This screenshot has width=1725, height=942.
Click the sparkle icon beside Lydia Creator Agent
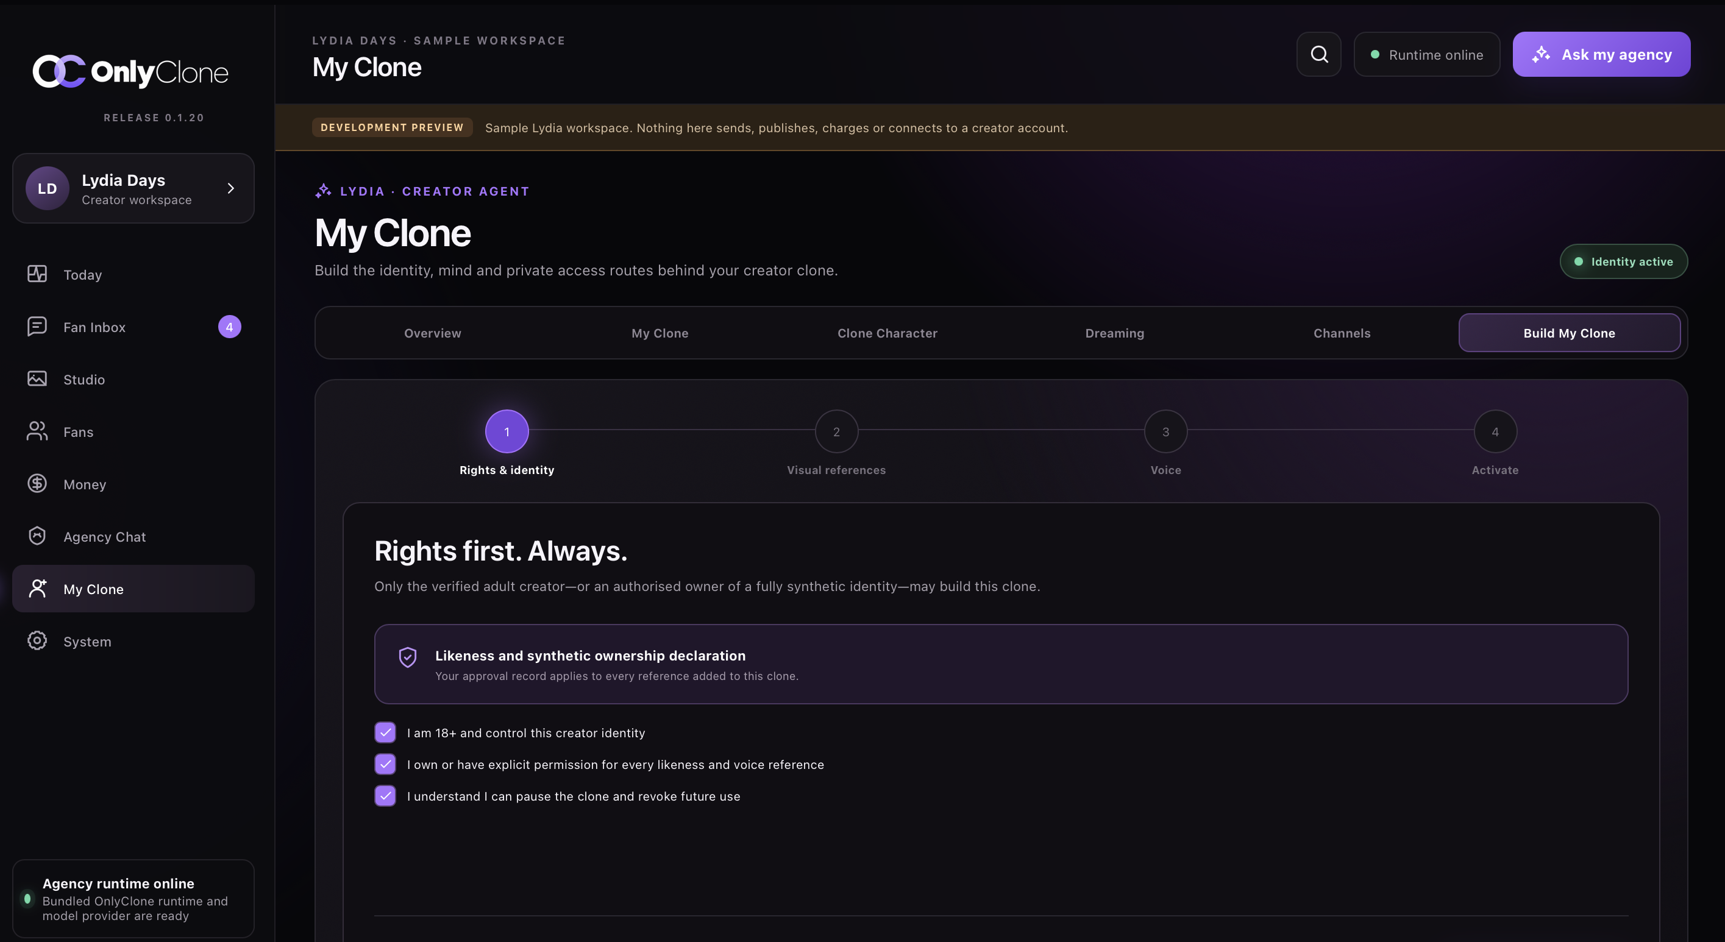point(324,191)
